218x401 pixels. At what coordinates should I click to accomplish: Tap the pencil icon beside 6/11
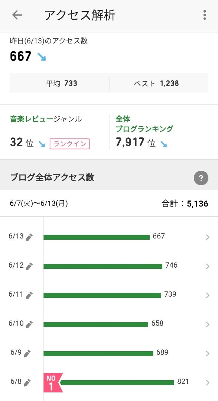[29, 296]
